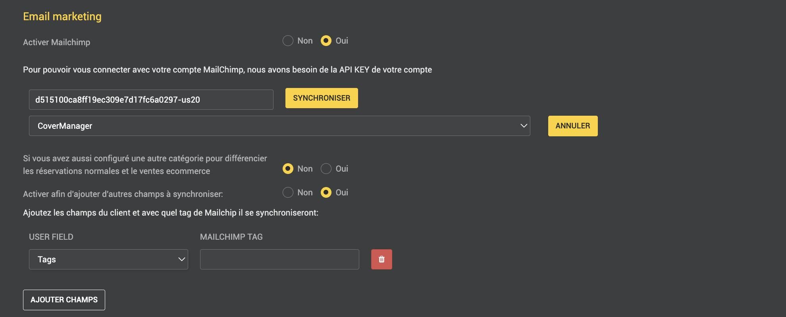The height and width of the screenshot is (317, 786).
Task: Click the Email marketing section heading
Action: click(x=62, y=16)
